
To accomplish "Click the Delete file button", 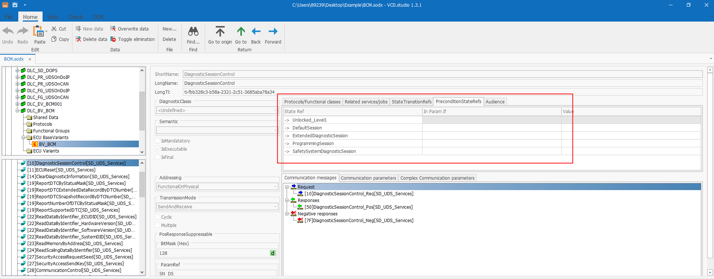I will [x=169, y=39].
